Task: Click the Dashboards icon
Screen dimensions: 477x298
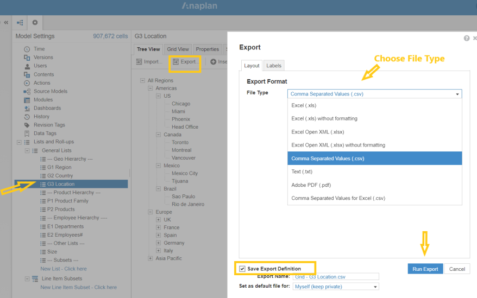Action: click(x=27, y=108)
